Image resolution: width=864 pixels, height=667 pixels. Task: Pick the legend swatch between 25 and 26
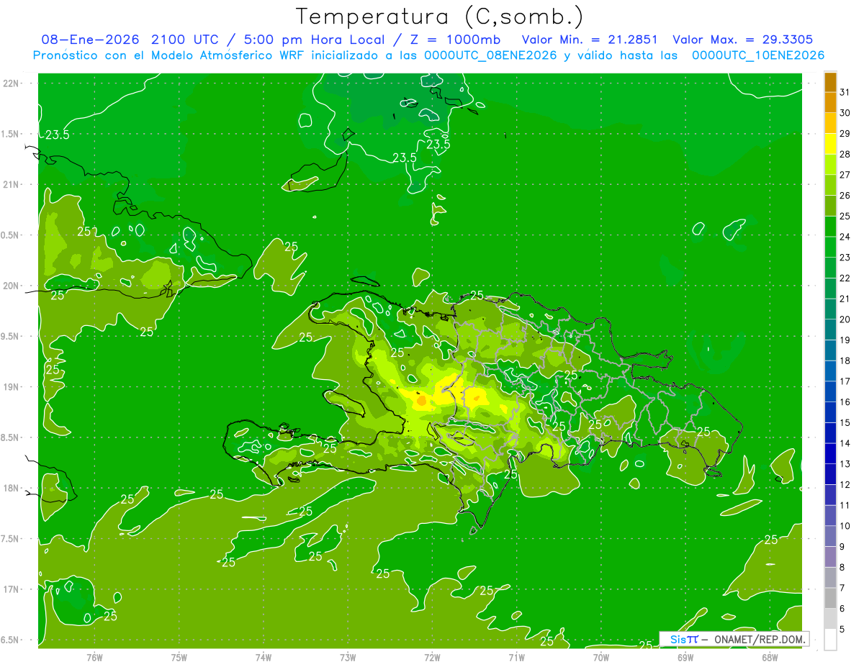pos(830,206)
